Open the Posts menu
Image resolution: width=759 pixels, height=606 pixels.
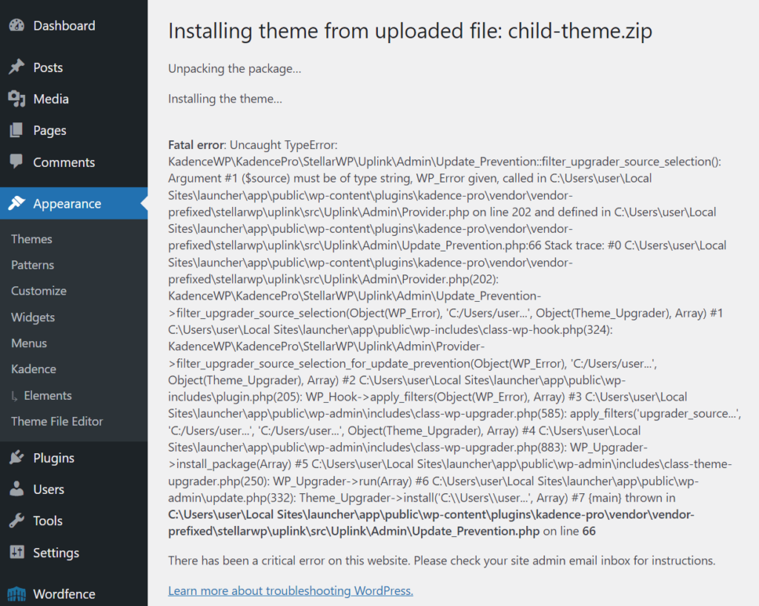pos(48,67)
